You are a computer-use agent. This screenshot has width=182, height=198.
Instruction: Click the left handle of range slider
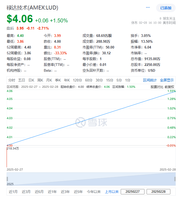tap(7, 179)
